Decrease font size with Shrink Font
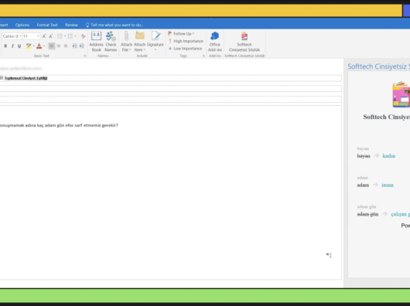 (51, 36)
